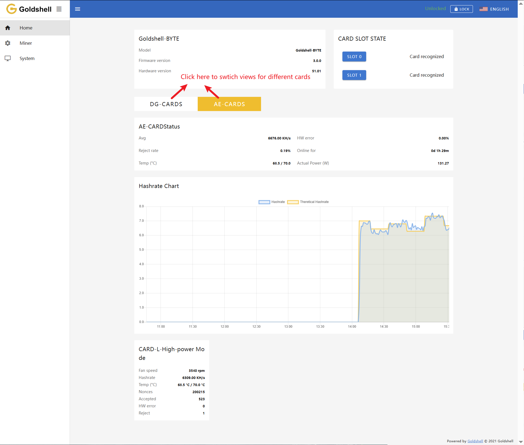Click the AE-CARDStatus heading
Screen dimensions: 524x445
click(x=159, y=127)
